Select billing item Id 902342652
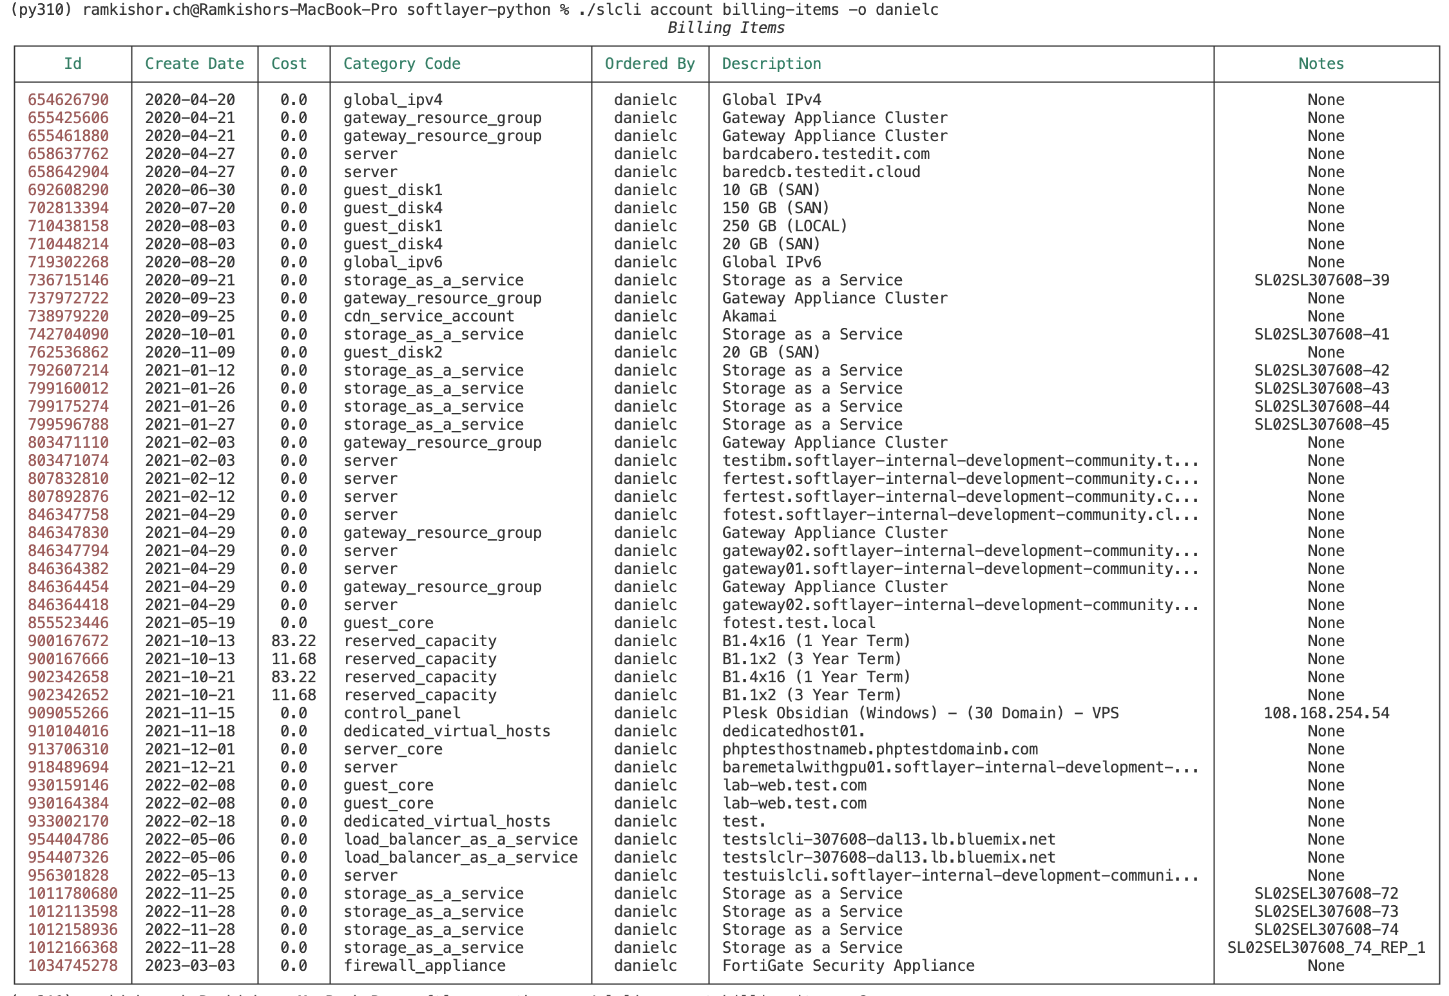 pos(68,695)
